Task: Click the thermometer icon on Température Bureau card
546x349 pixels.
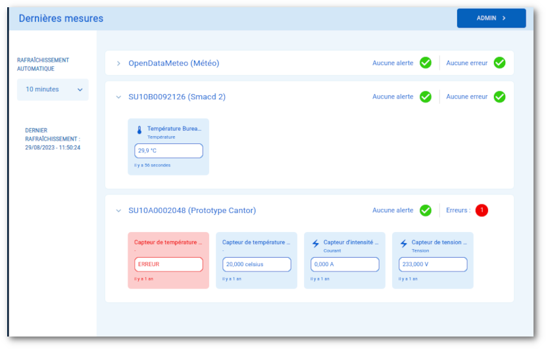Action: click(139, 130)
